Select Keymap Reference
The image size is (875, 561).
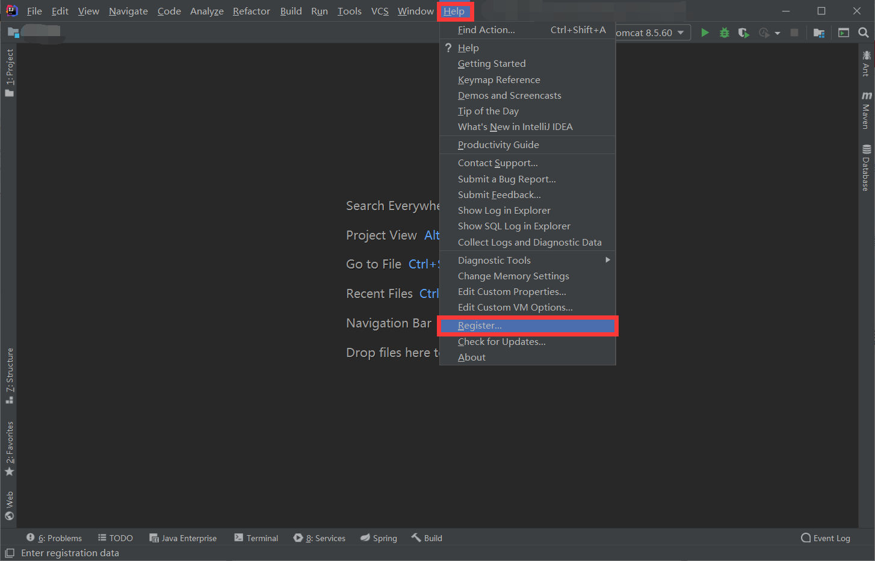(528, 79)
